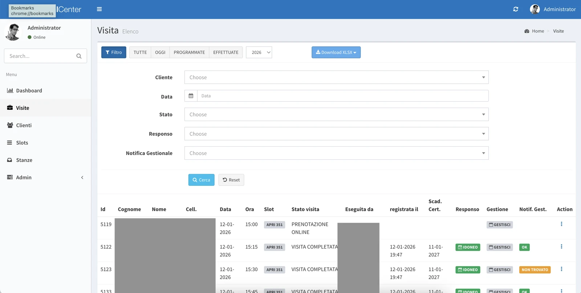
Task: Click the Responso column header
Action: tap(467, 209)
